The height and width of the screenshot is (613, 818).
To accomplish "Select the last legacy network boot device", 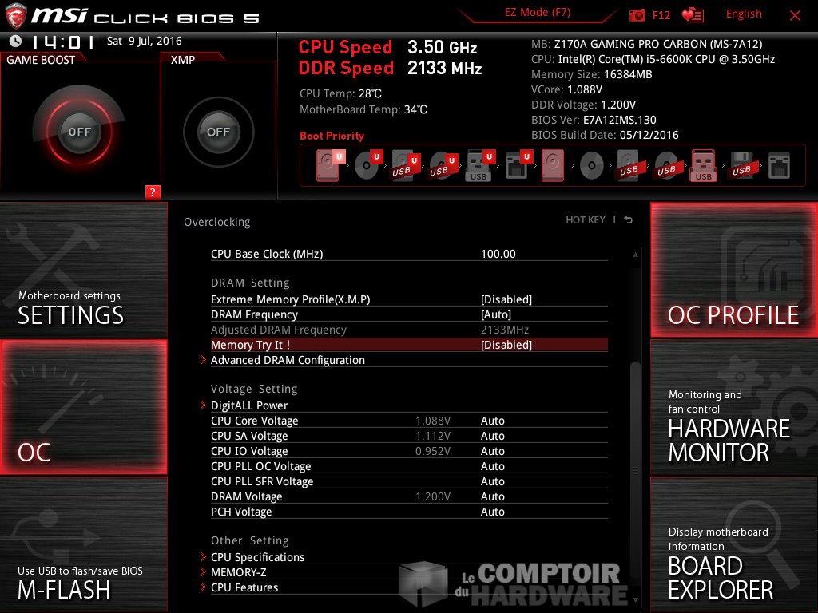I will pos(779,166).
